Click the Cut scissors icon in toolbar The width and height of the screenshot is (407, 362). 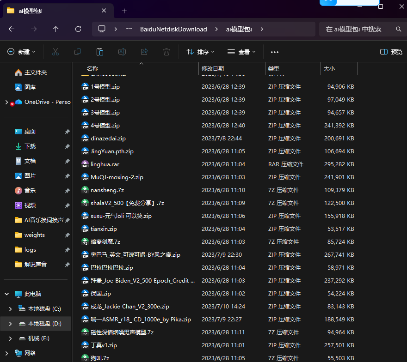coord(55,52)
